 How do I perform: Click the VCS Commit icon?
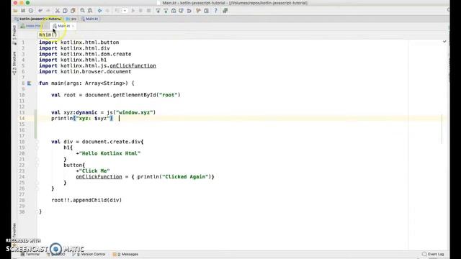(x=166, y=11)
